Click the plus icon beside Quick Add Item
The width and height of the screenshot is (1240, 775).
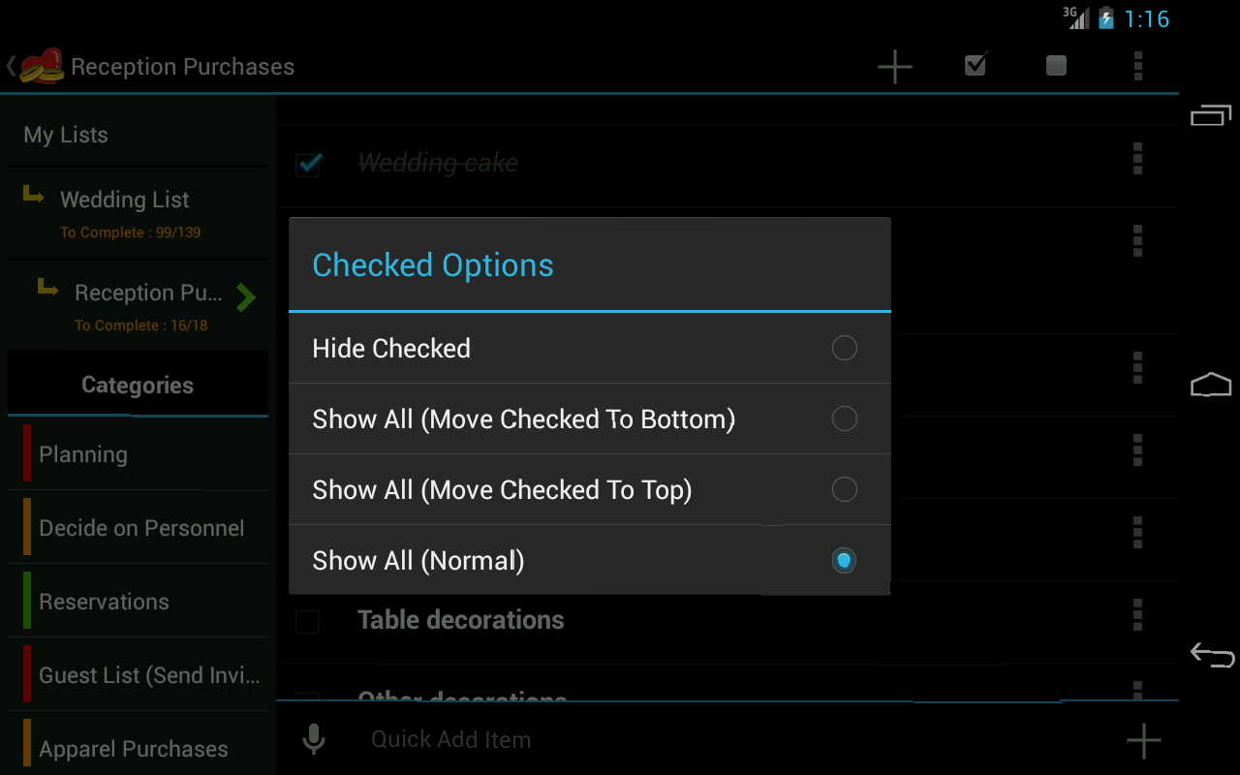pos(1143,738)
